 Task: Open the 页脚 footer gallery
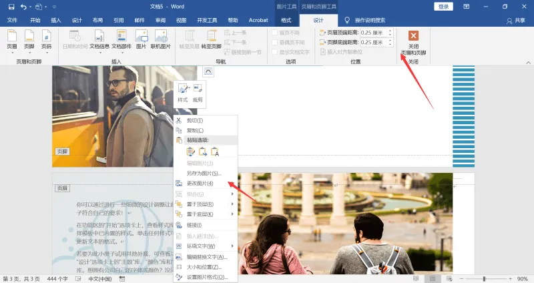[29, 41]
